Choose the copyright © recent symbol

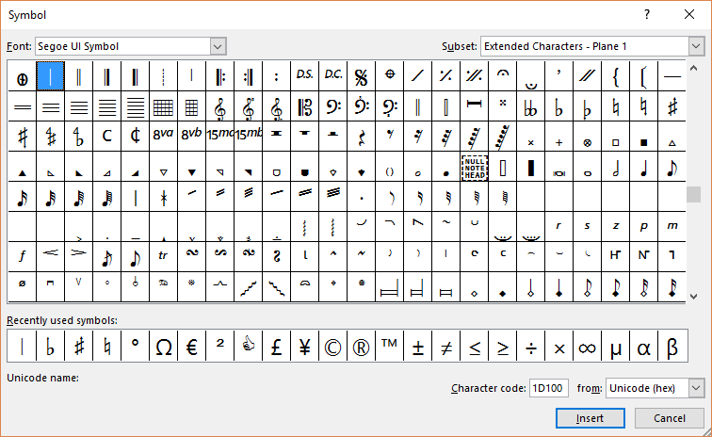pyautogui.click(x=332, y=347)
